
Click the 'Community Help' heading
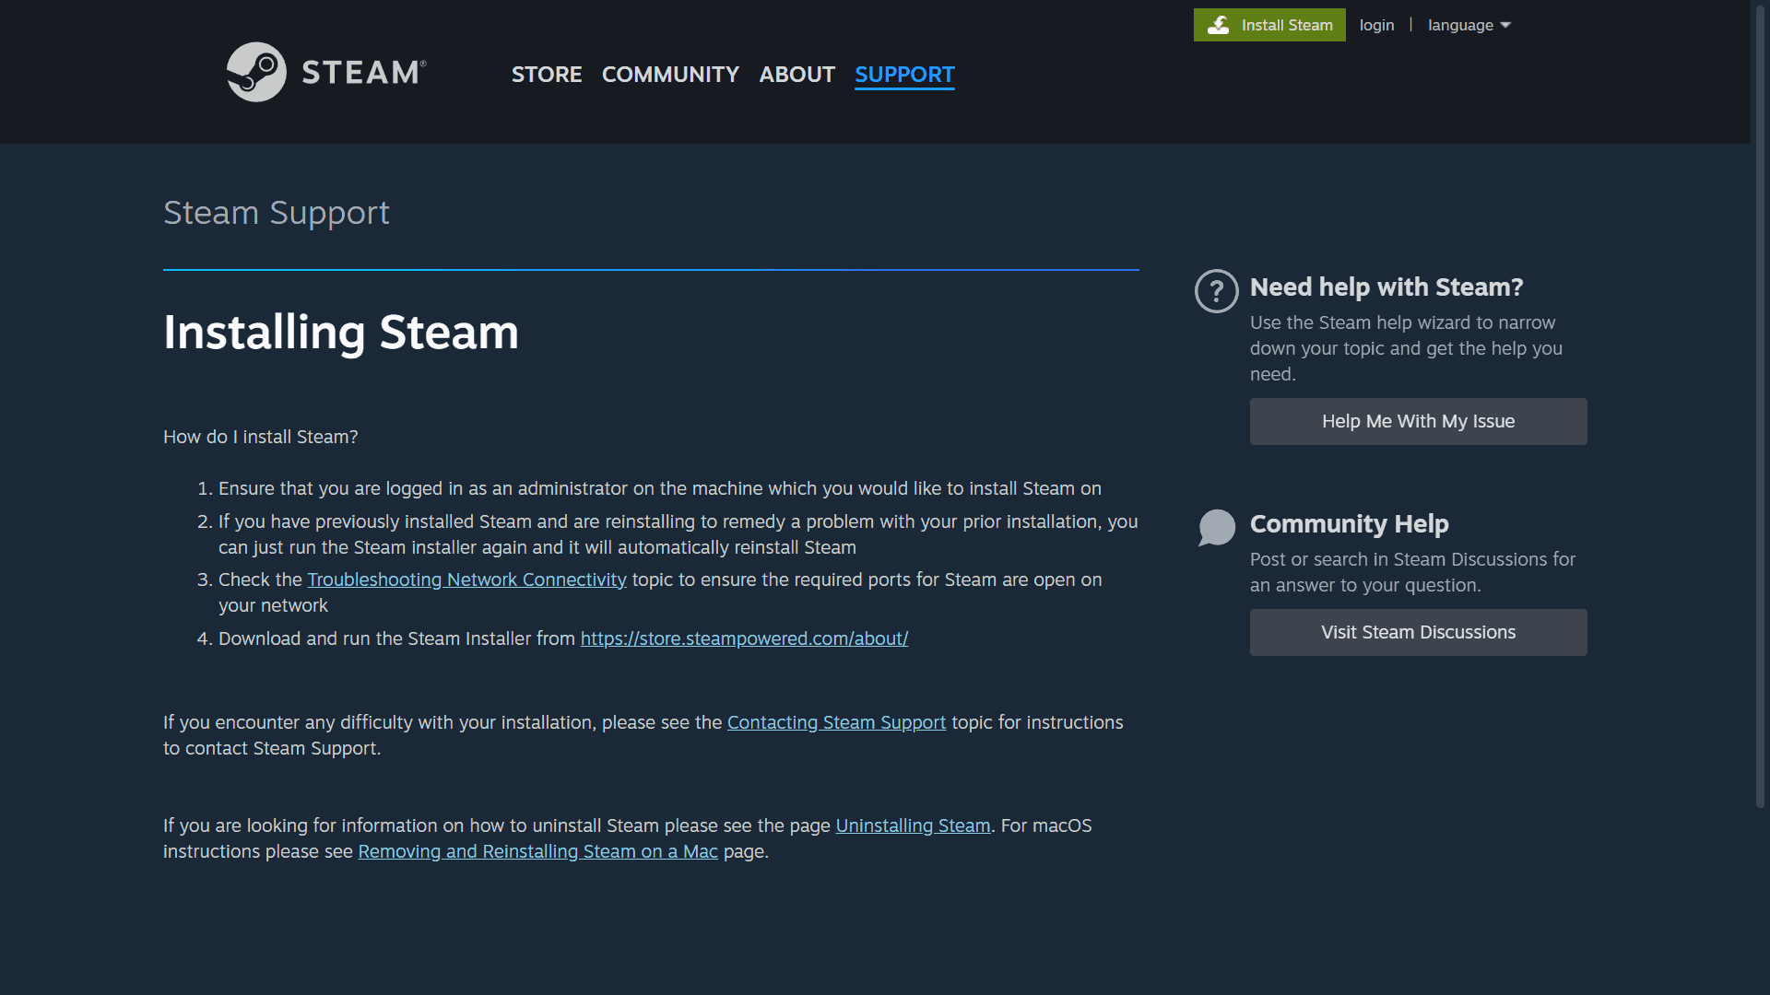[1349, 524]
